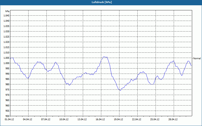202x126 pixels.
Task: Click the 28.04.12 date label
Action: pos(173,119)
